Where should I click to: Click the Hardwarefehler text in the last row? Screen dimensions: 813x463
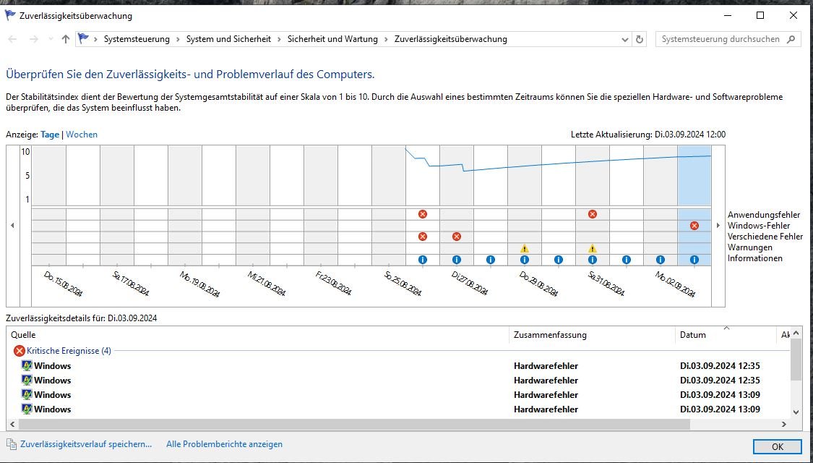pos(546,409)
